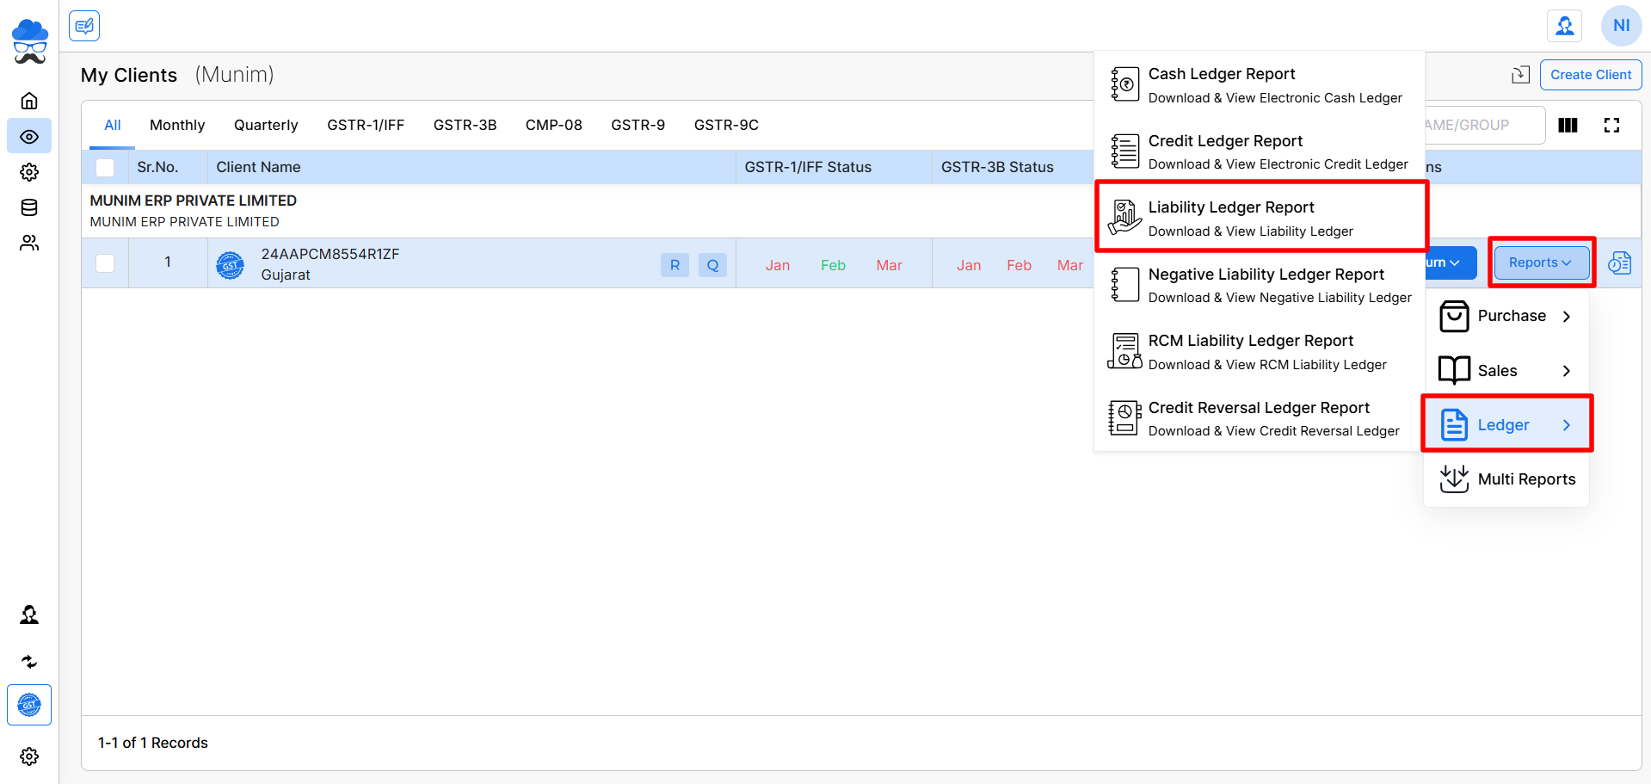The height and width of the screenshot is (784, 1651).
Task: Expand the Purchase submenu
Action: tap(1506, 316)
